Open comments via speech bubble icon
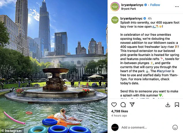This screenshot has height=133, width=183. tap(123, 105)
